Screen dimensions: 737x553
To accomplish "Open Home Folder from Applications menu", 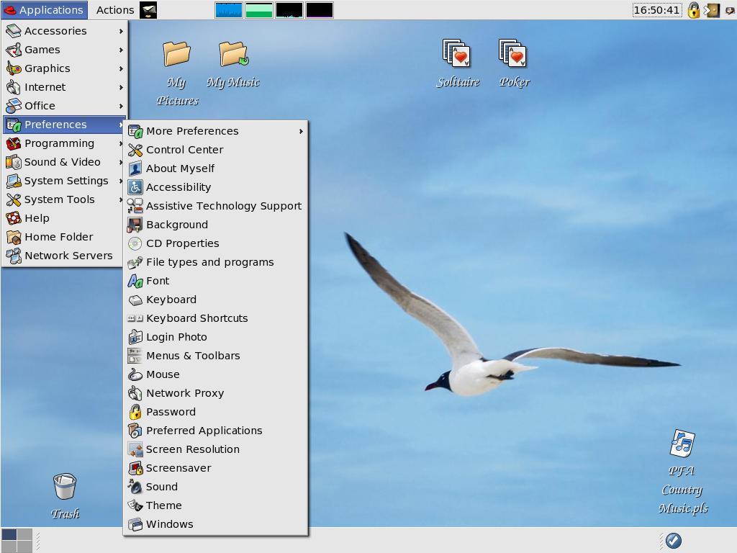I will coord(64,237).
